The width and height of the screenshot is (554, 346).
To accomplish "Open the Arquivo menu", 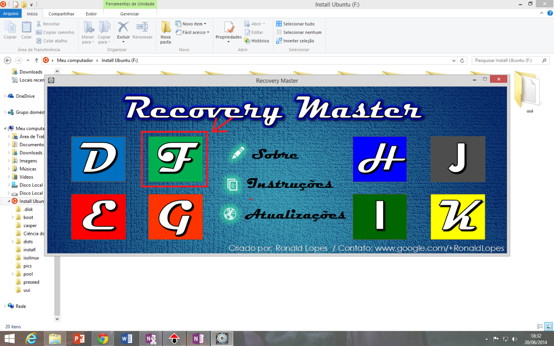I will (x=11, y=14).
